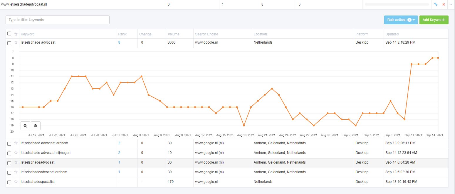
Task: Click the last chart point on Sep 14
Action: (438, 58)
